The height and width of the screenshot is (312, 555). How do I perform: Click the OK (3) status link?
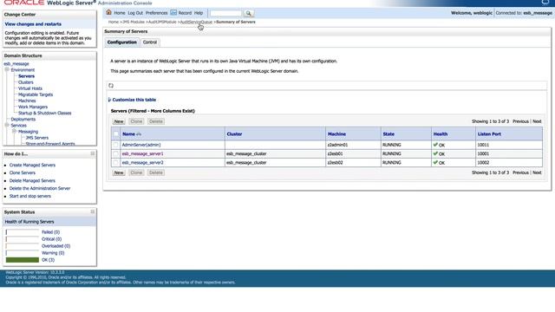tap(49, 260)
